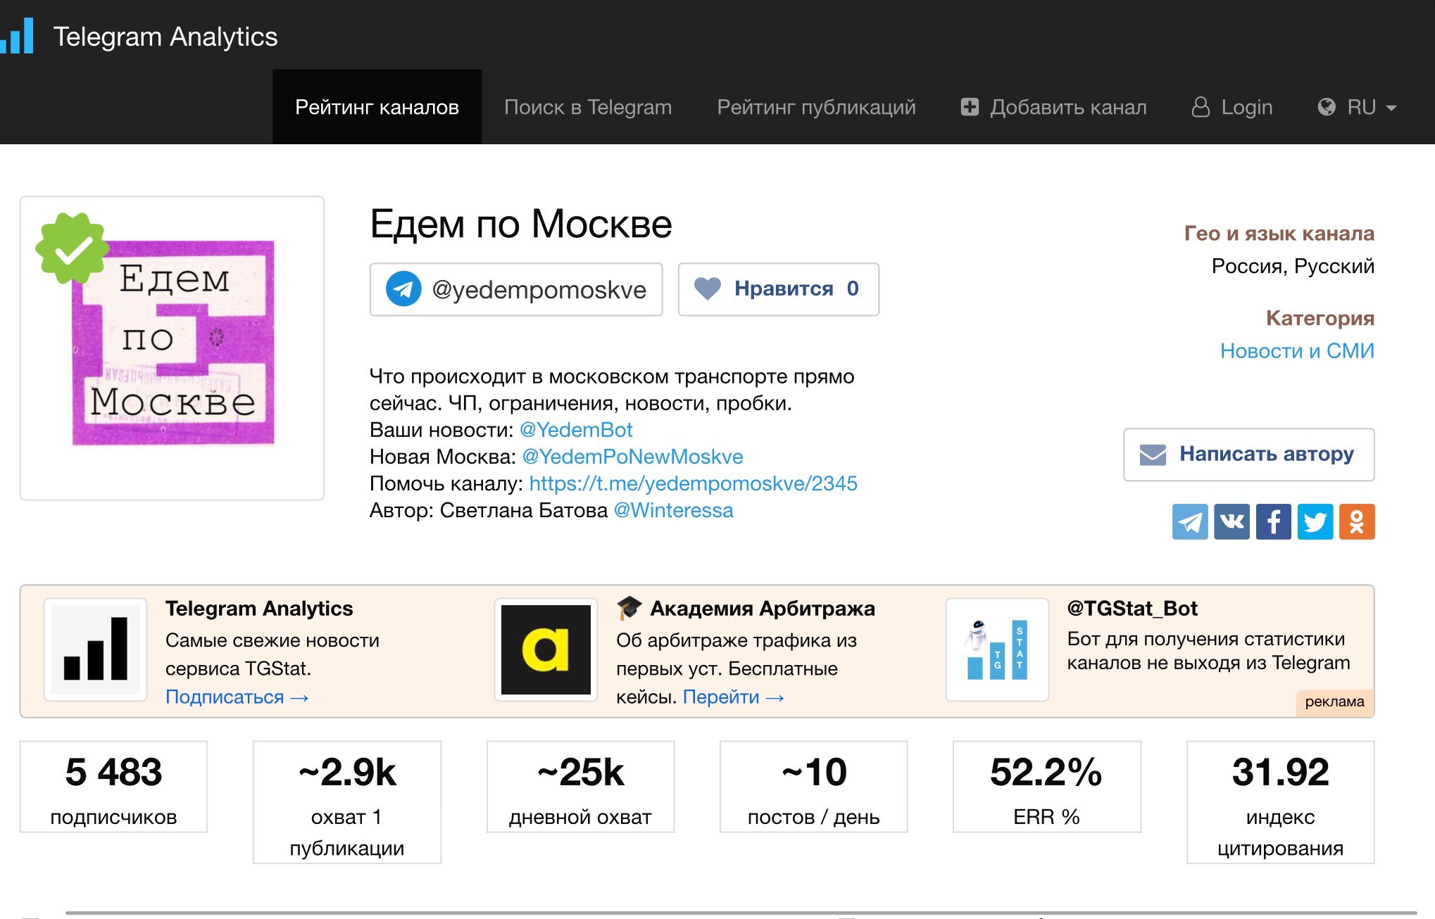
Task: Open Рейтинг публикаций menu item
Action: tap(816, 107)
